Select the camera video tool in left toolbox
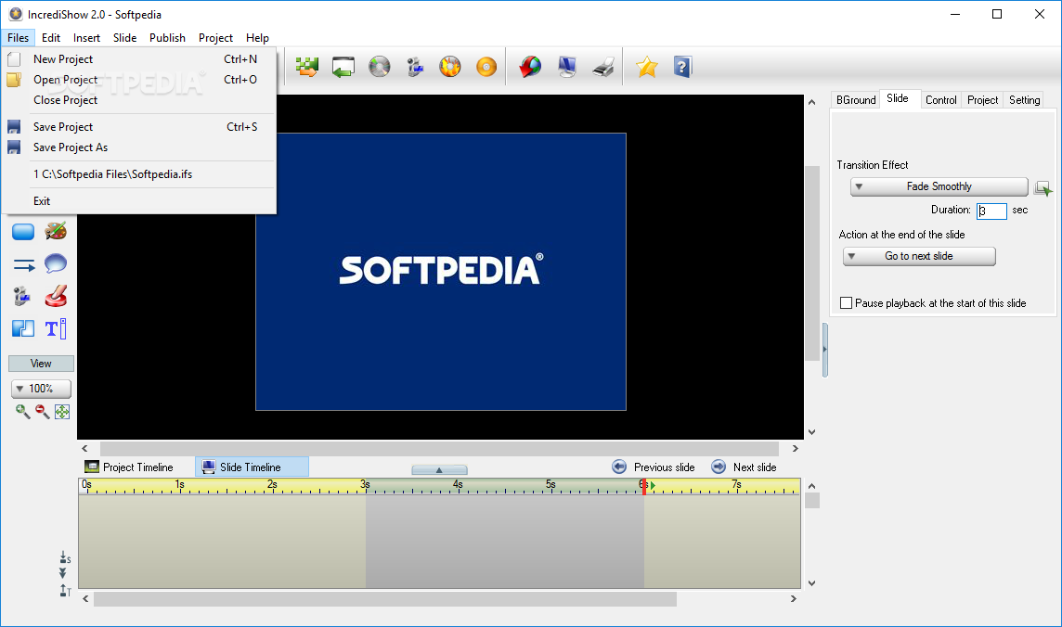 22,296
